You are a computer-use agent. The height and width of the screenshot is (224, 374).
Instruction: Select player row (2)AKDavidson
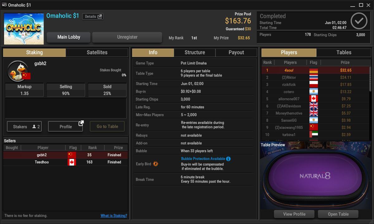pos(315,106)
